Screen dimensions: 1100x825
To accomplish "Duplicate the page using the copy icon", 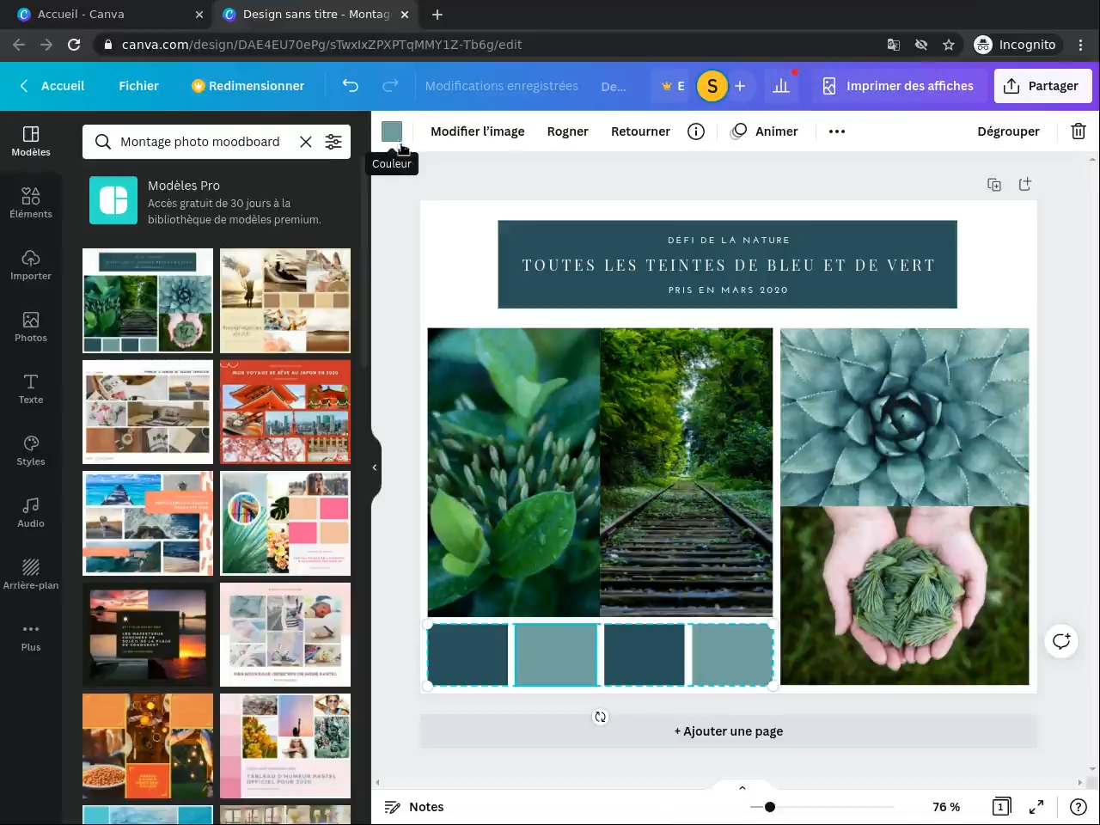I will tap(994, 185).
